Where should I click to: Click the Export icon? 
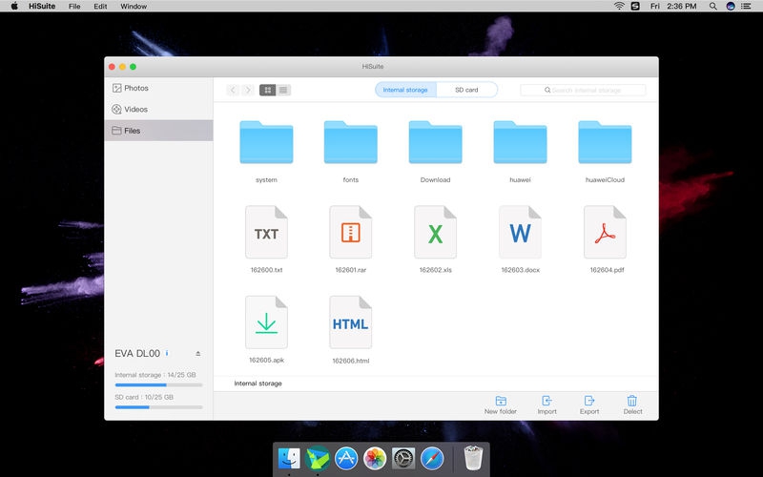(589, 401)
